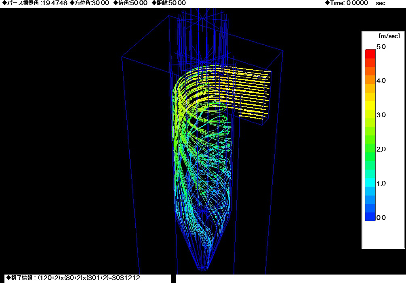Image resolution: width=406 pixels, height=283 pixels.
Task: Click the 4.0 legend value label
Action: point(381,81)
